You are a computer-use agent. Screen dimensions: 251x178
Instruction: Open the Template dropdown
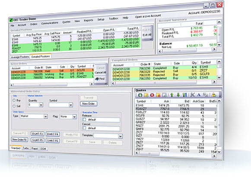point(121,136)
